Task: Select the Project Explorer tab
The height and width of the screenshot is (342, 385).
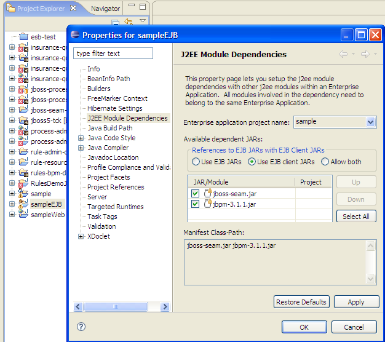Action: point(41,9)
